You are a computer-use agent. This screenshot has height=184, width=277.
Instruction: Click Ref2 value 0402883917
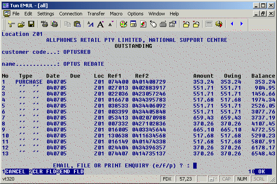coord(149,88)
